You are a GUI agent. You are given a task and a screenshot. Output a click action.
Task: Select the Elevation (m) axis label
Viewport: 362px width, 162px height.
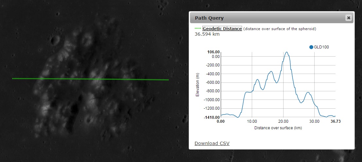click(198, 84)
